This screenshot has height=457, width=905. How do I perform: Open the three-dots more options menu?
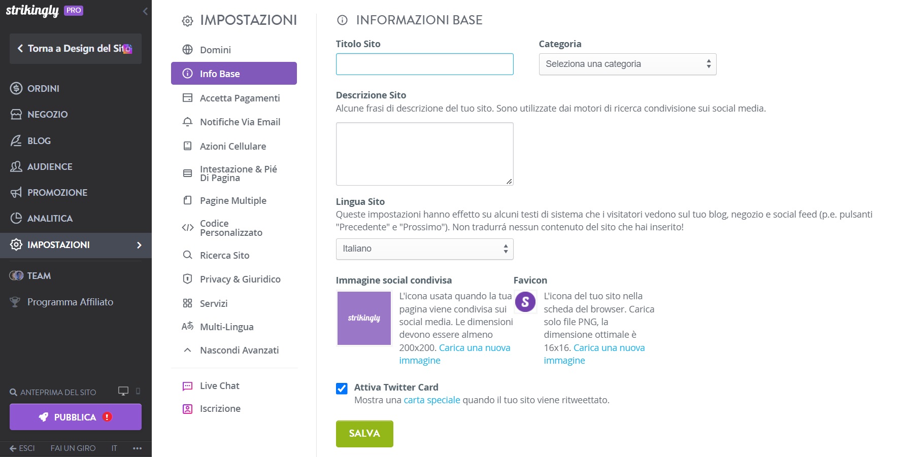click(137, 448)
